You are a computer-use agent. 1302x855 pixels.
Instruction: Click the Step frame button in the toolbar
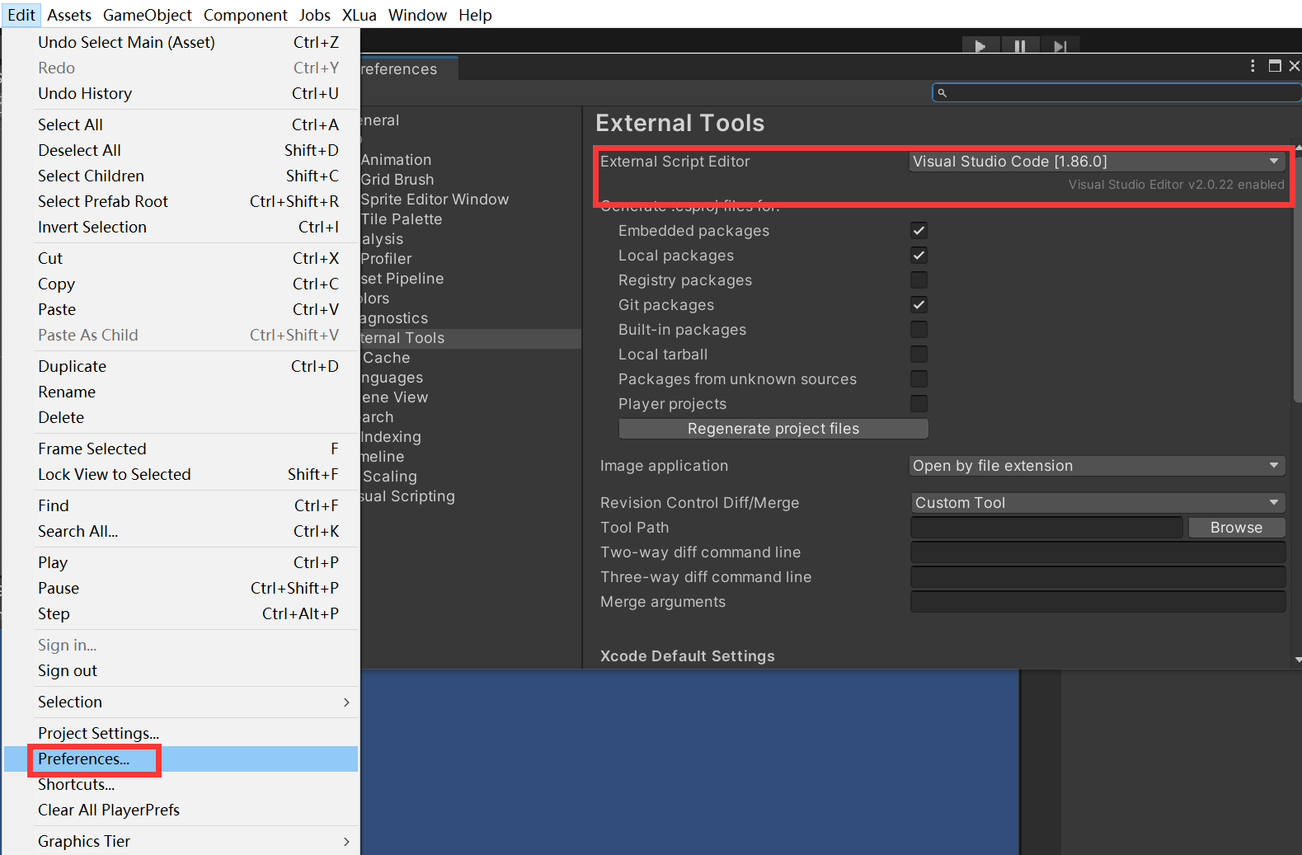tap(1060, 46)
